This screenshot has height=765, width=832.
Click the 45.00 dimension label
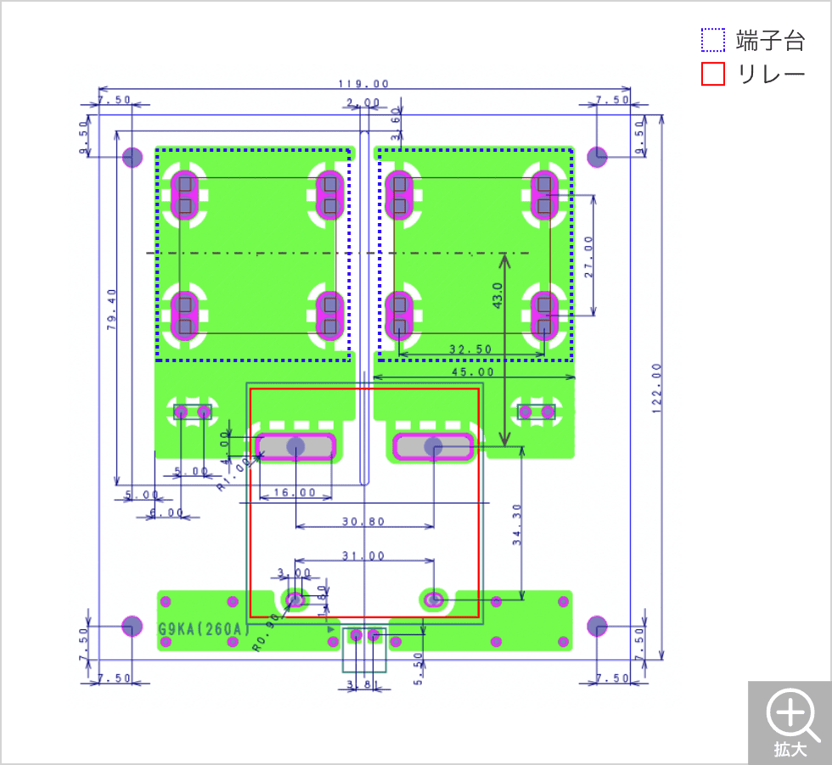coord(472,371)
